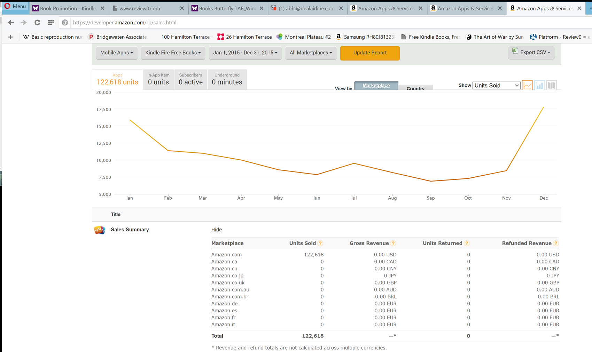Open the 26 Hamilton Terrace bookmark
The height and width of the screenshot is (352, 592).
pyautogui.click(x=244, y=37)
